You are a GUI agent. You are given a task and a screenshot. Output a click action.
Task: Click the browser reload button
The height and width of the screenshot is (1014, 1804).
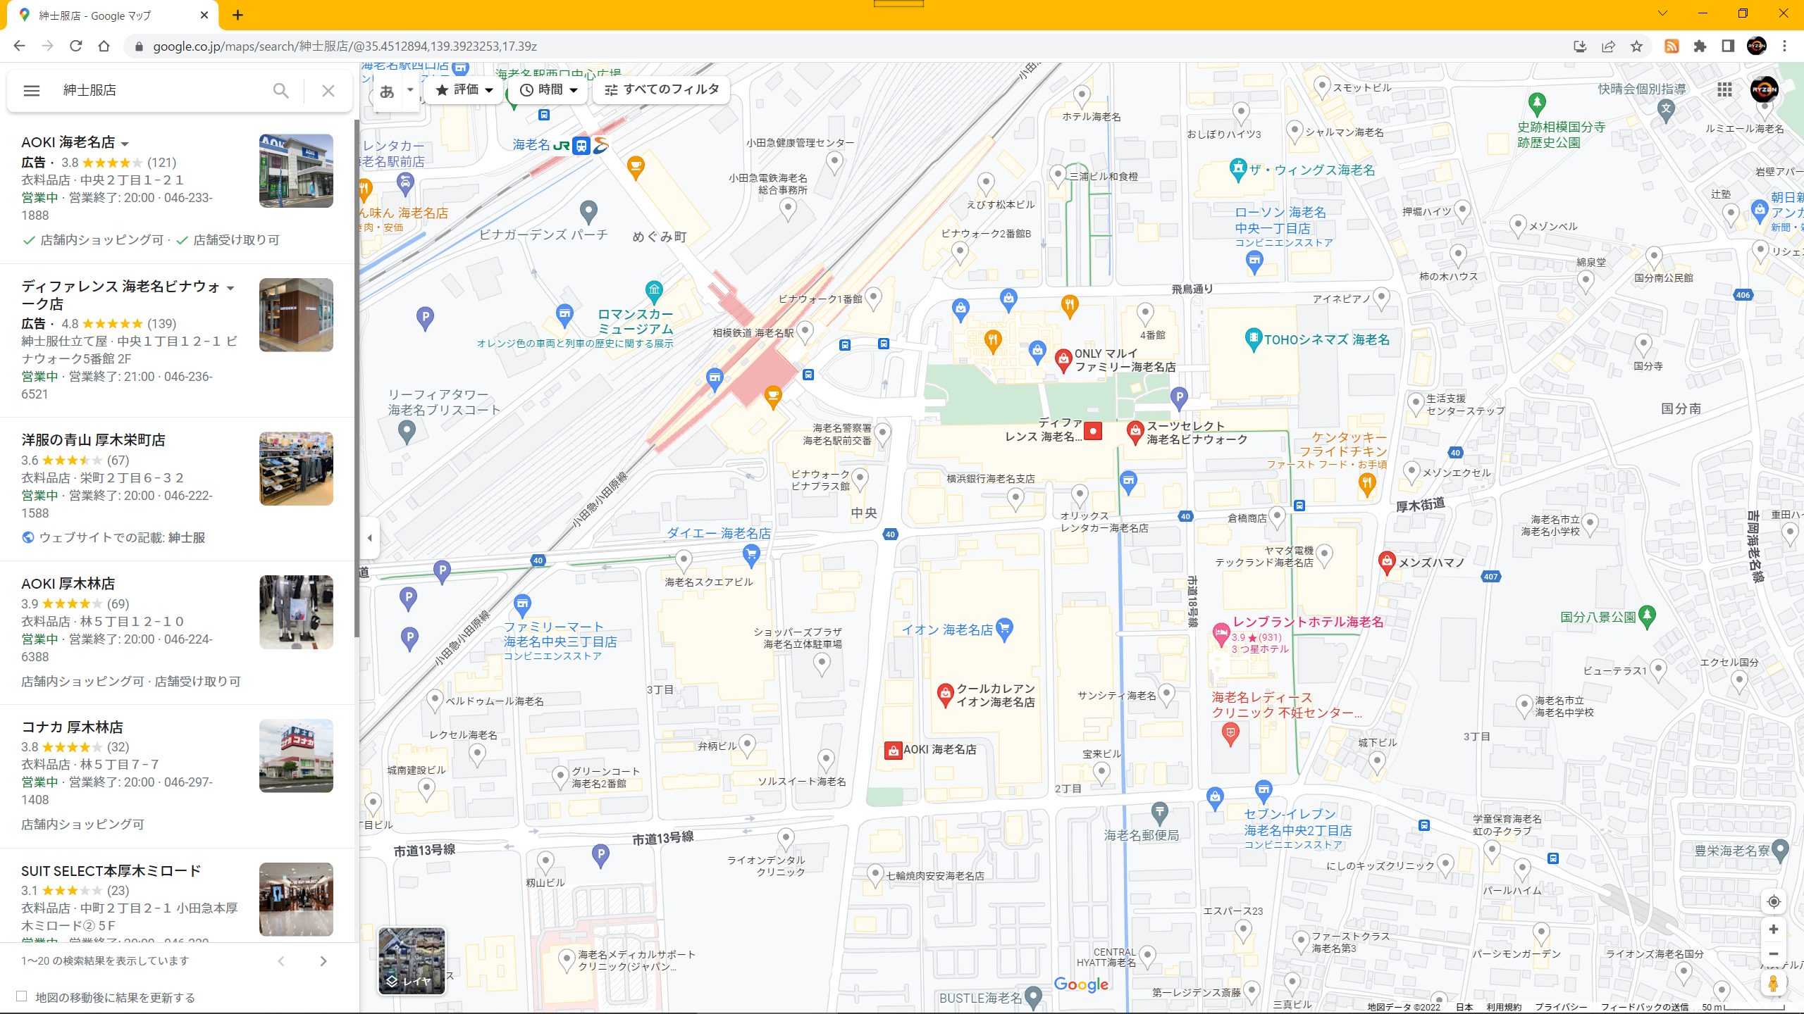(76, 46)
